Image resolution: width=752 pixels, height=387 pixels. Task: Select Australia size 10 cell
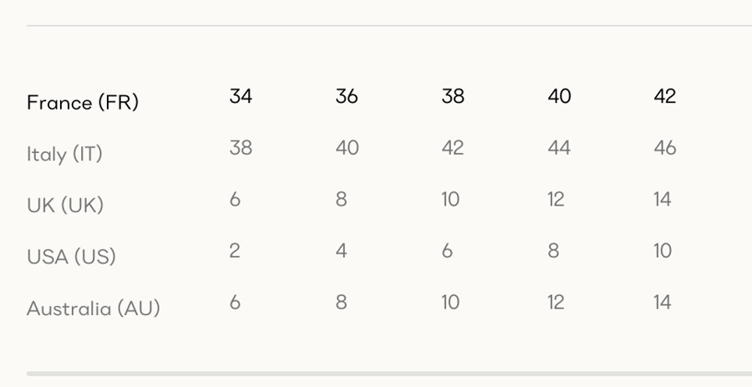[450, 302]
